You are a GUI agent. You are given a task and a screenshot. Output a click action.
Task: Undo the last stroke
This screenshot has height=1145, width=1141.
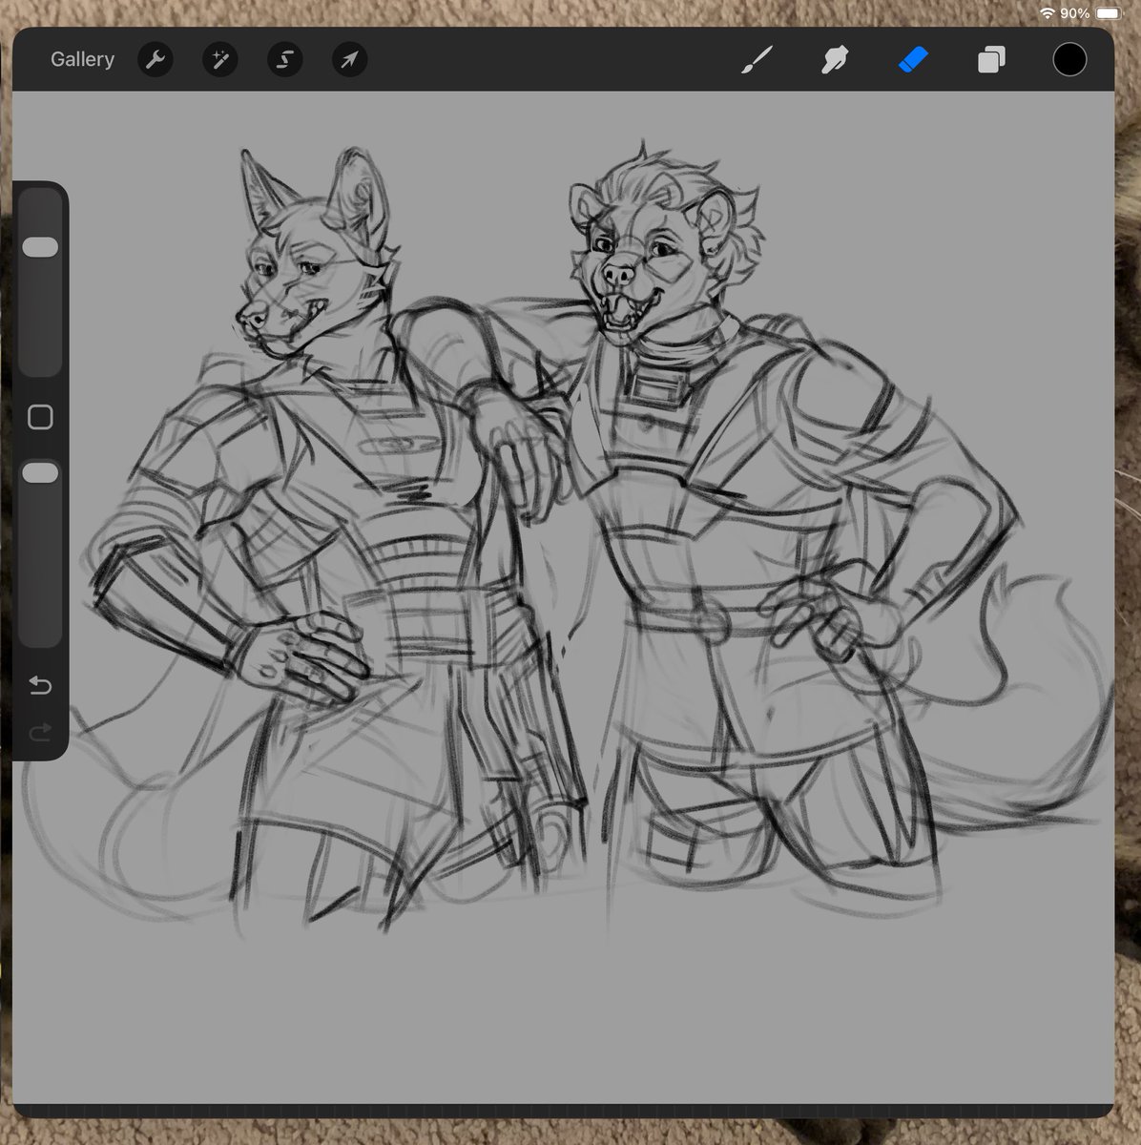tap(40, 685)
